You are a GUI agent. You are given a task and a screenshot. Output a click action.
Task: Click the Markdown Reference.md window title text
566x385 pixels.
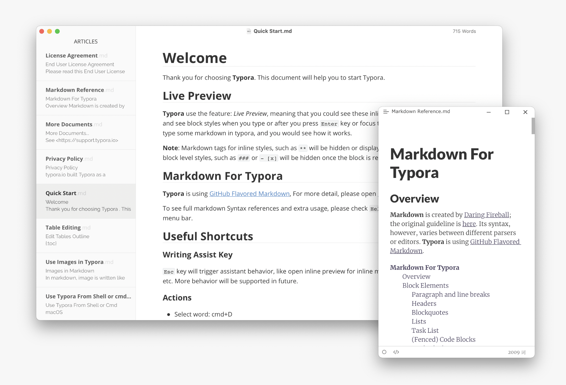point(421,111)
